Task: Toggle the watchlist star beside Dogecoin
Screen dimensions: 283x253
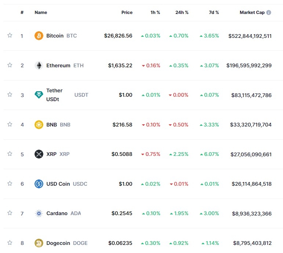Action: [10, 242]
